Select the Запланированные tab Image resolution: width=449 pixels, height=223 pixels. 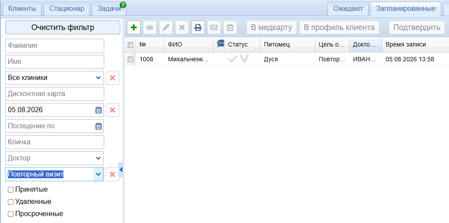coord(406,9)
